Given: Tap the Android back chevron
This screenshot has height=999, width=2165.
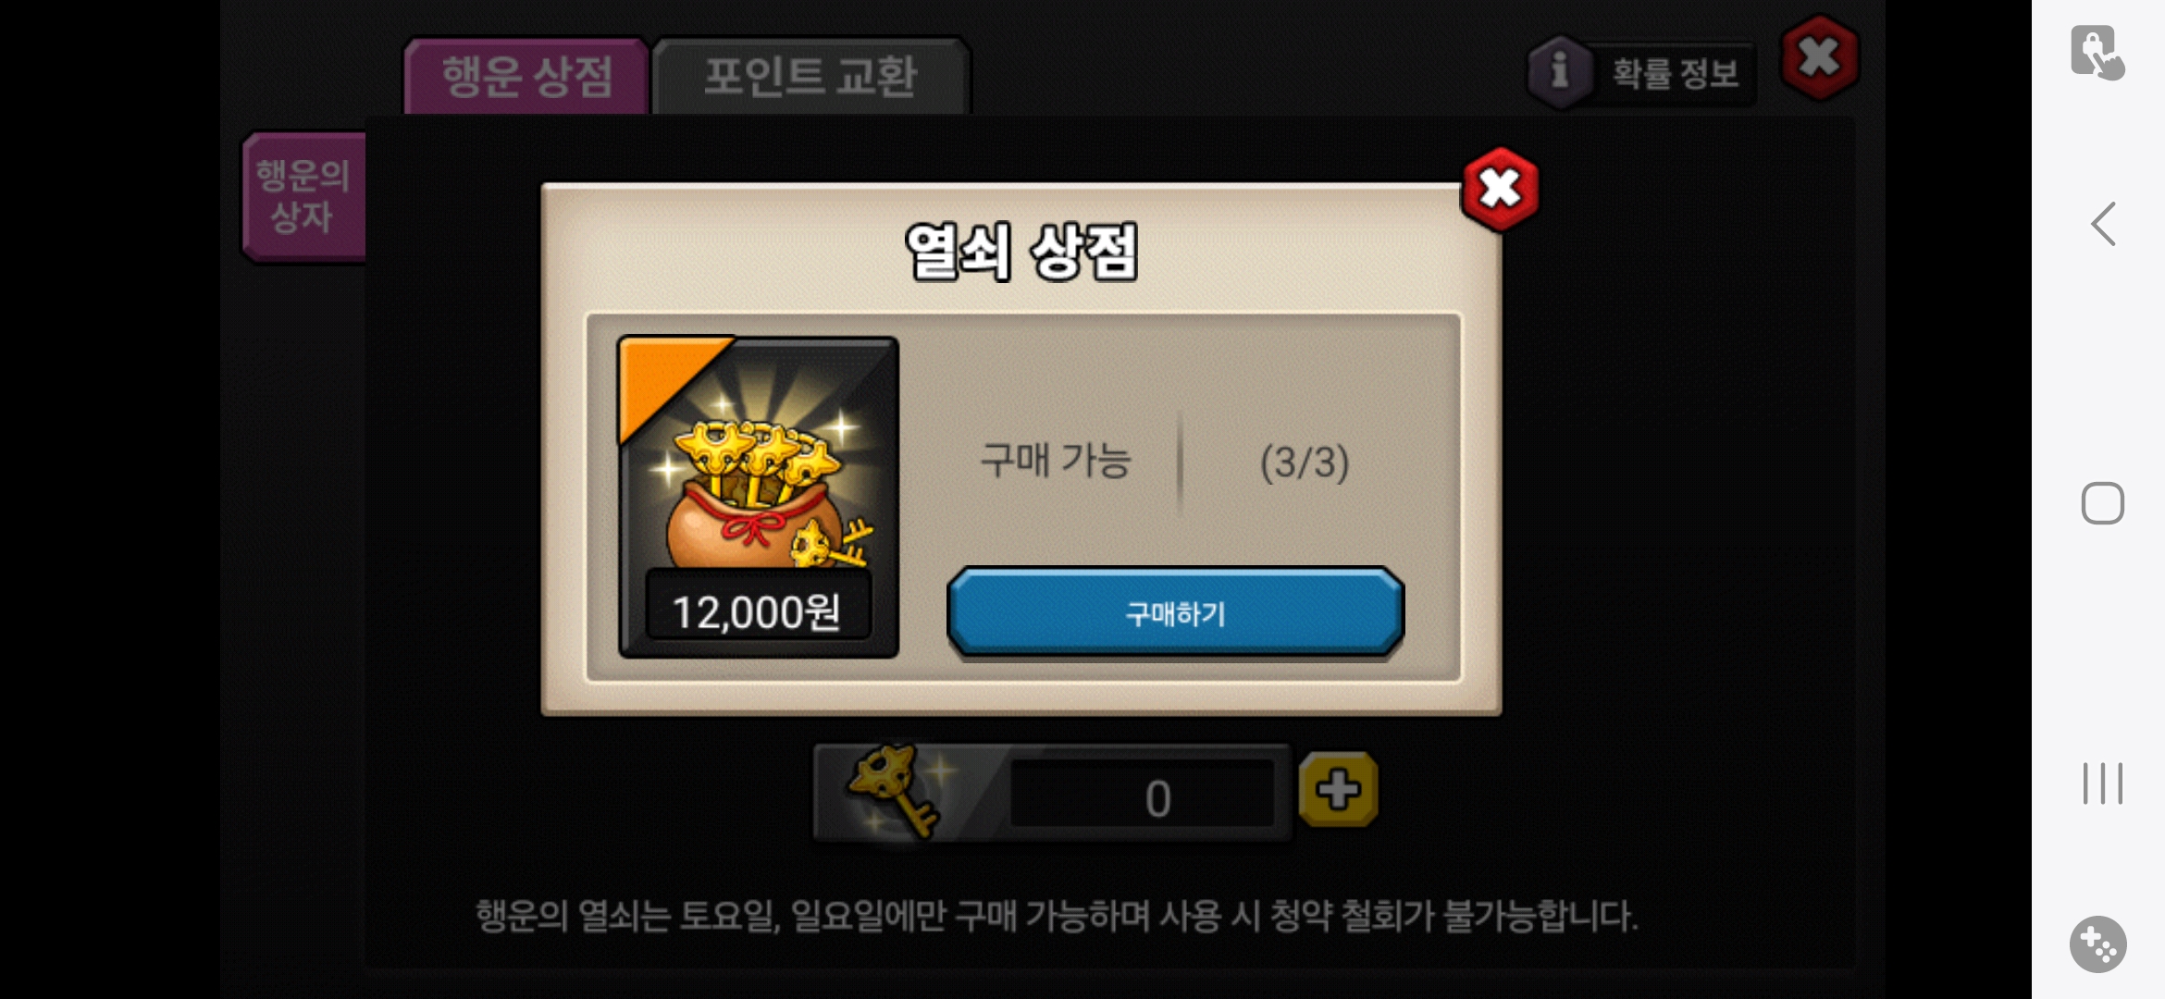Looking at the screenshot, I should pyautogui.click(x=2102, y=224).
